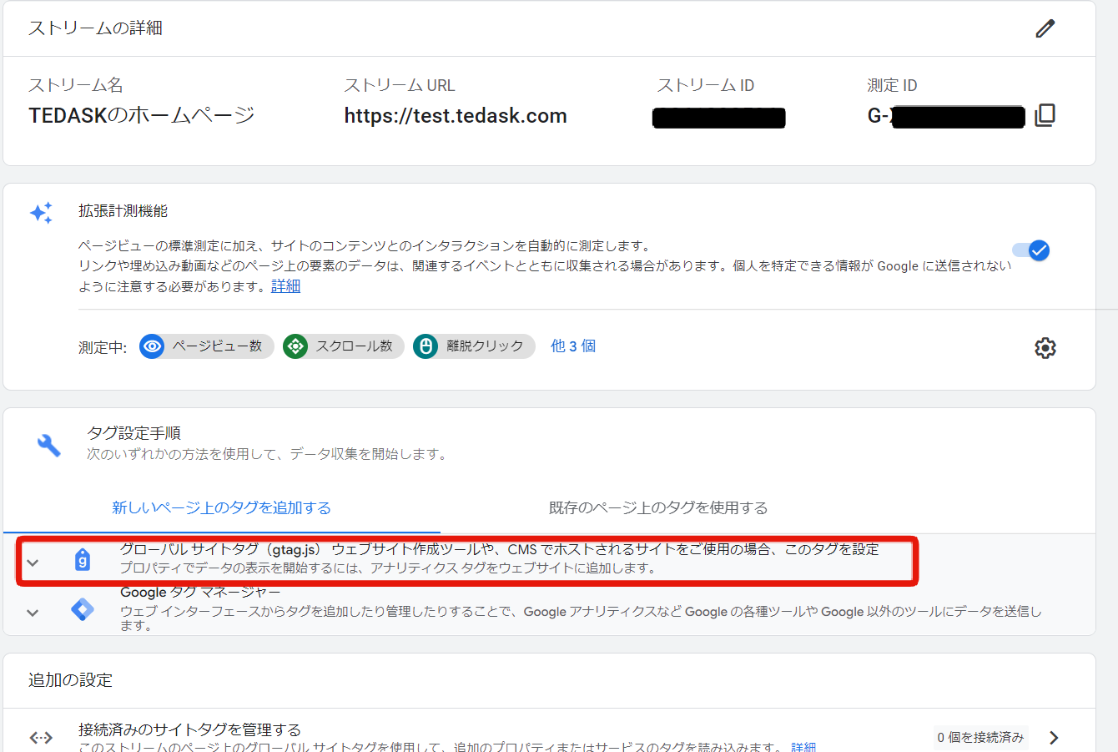Expand the Google タグ マネージャー chevron

(33, 613)
